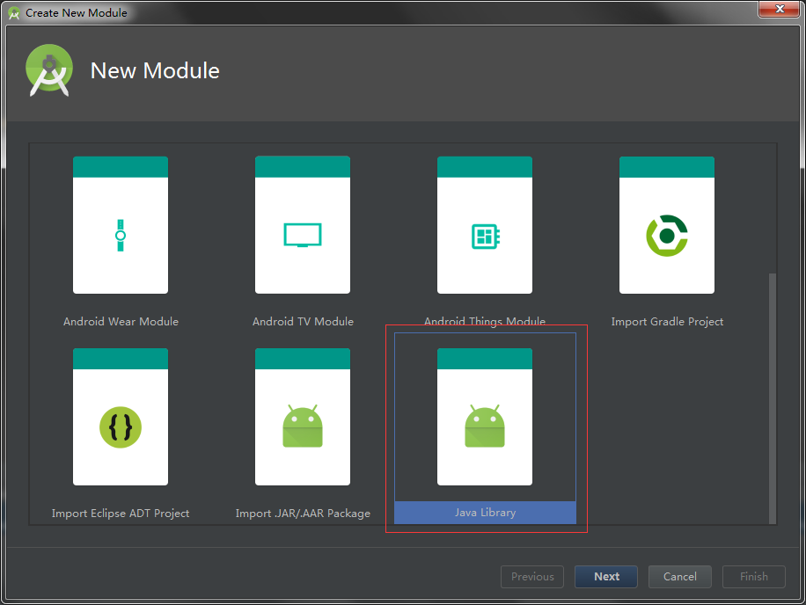Select the Java Library card icon
The width and height of the screenshot is (806, 605).
pos(484,417)
